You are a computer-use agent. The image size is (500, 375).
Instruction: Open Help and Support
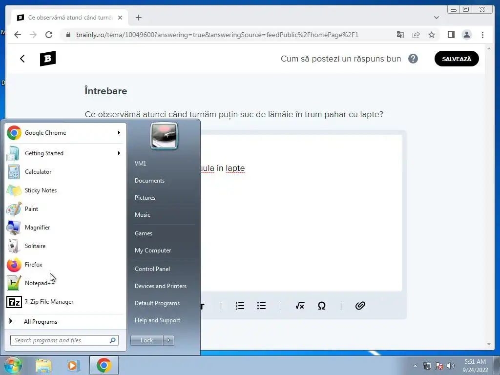[x=158, y=320]
